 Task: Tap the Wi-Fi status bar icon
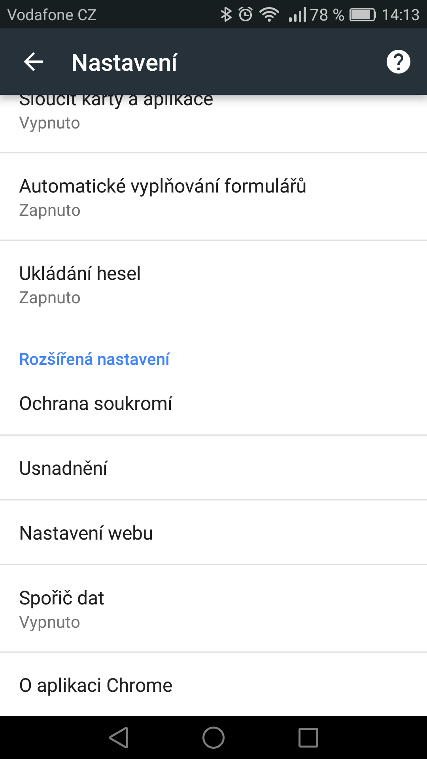pos(269,15)
